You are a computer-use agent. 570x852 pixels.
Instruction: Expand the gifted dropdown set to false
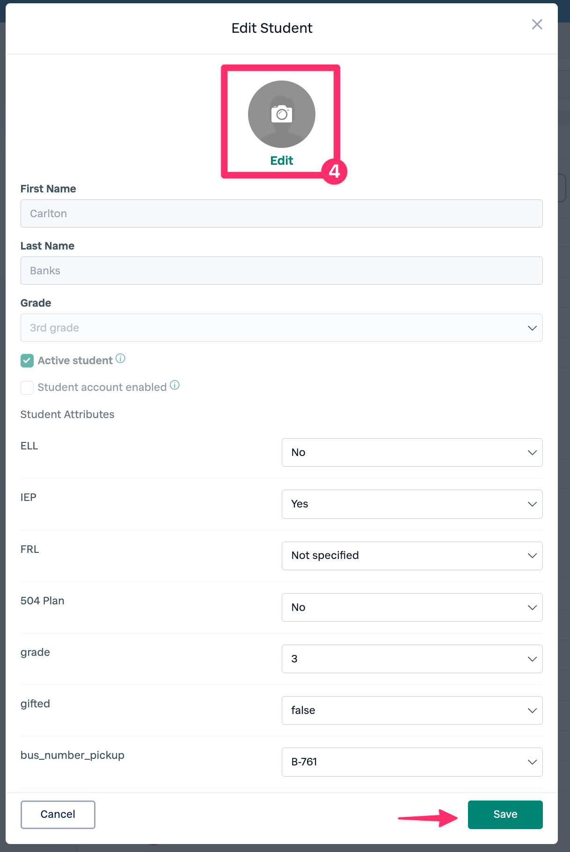click(x=412, y=710)
